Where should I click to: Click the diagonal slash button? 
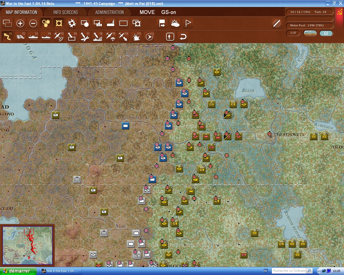277,23
